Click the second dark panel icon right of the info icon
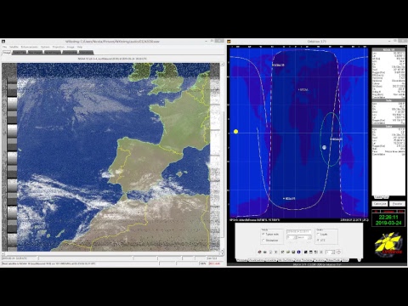 click(x=311, y=252)
